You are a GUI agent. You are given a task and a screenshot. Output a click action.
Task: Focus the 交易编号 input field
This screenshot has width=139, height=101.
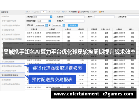pyautogui.click(x=74, y=17)
